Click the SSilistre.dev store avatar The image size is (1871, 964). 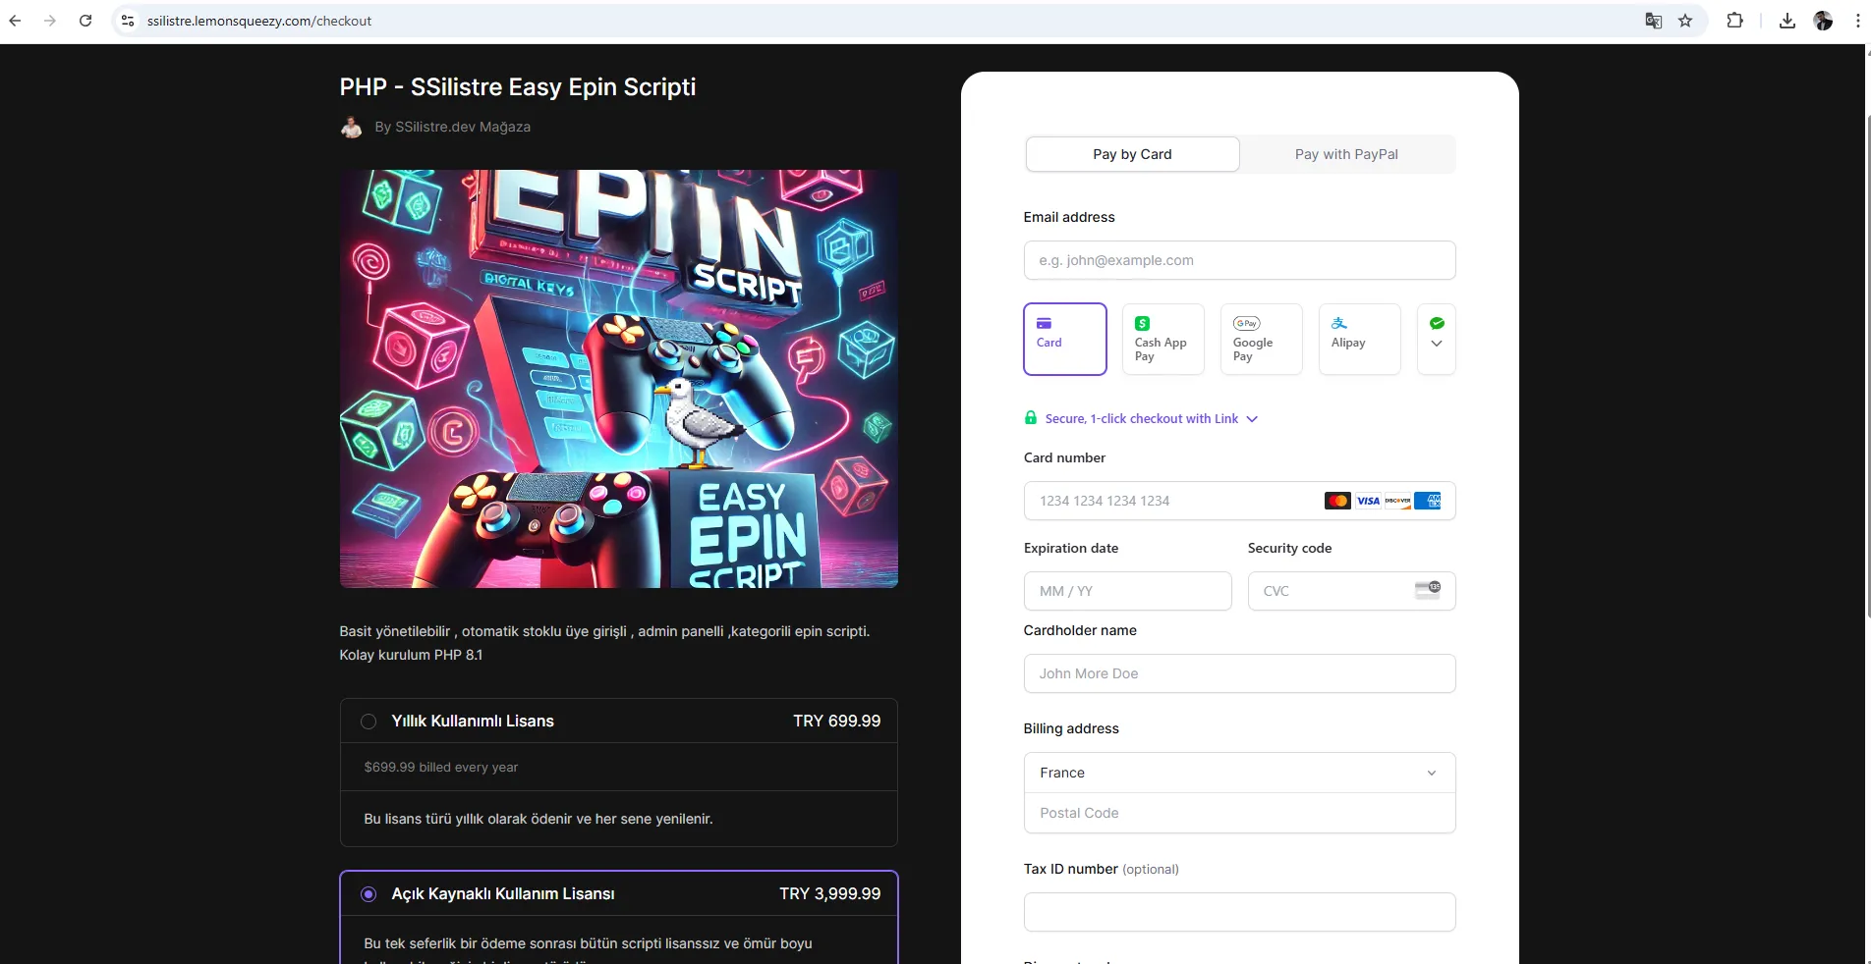[351, 127]
